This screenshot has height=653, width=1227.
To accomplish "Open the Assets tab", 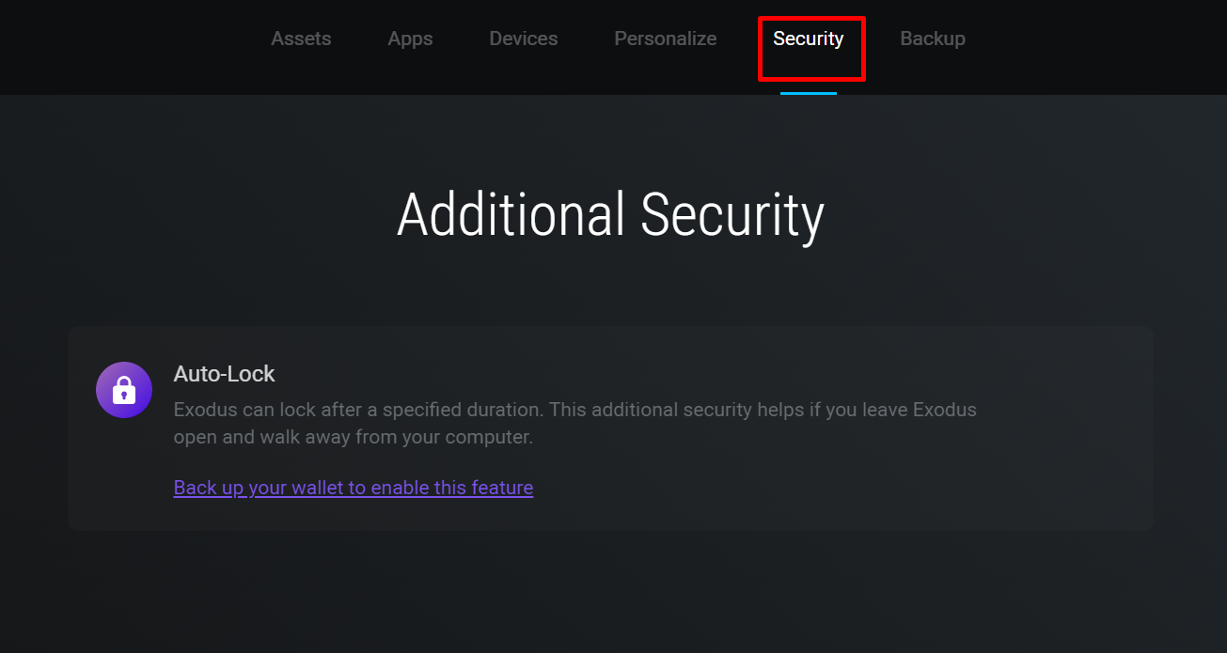I will pos(301,39).
